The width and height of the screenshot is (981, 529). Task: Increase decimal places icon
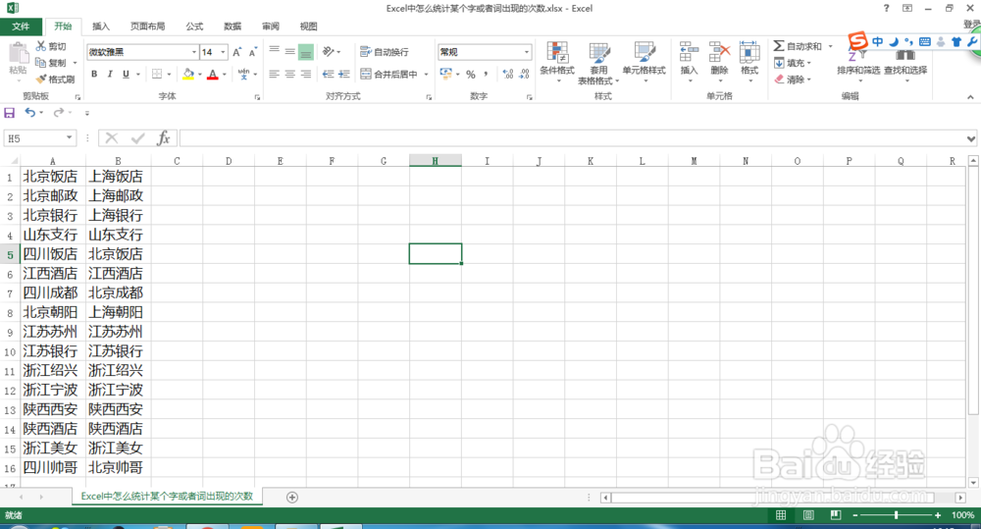[x=508, y=74]
